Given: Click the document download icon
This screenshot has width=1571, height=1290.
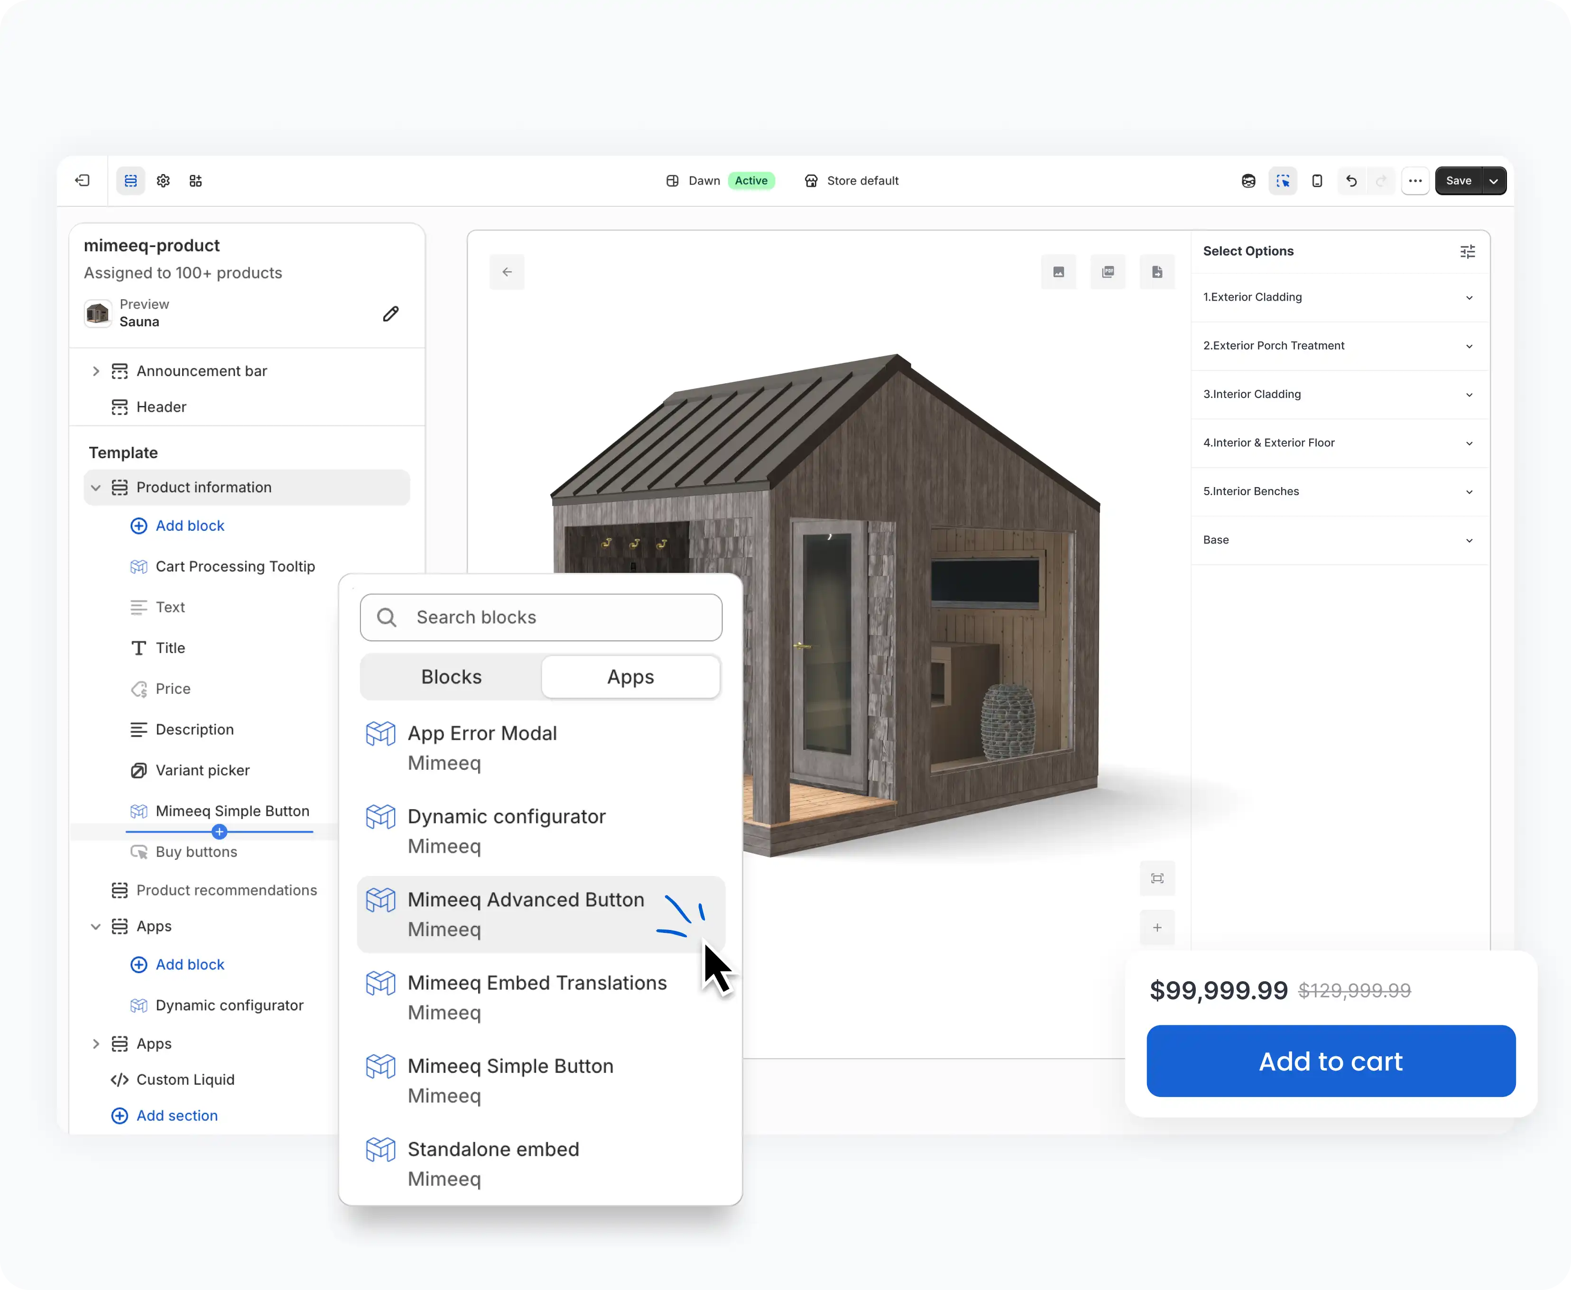Looking at the screenshot, I should (x=1157, y=272).
